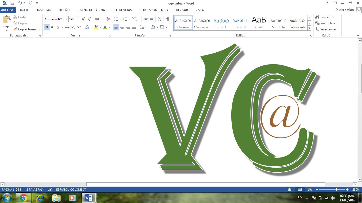Click the Copiar command
The image size is (362, 203).
pos(20,23)
